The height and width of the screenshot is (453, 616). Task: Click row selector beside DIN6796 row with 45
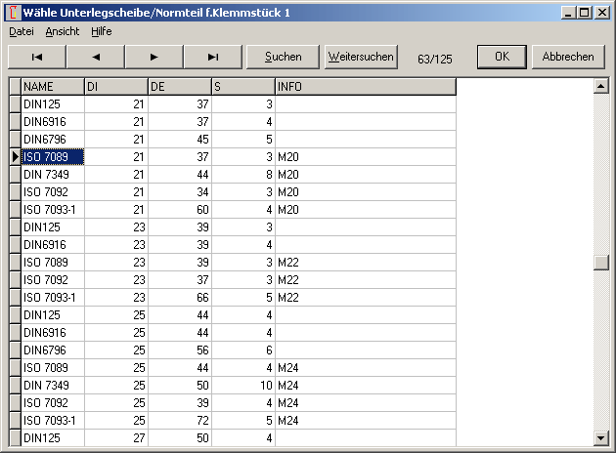14,140
